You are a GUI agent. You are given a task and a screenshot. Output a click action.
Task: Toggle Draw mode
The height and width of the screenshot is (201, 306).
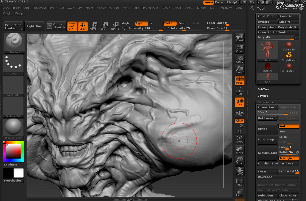click(83, 26)
